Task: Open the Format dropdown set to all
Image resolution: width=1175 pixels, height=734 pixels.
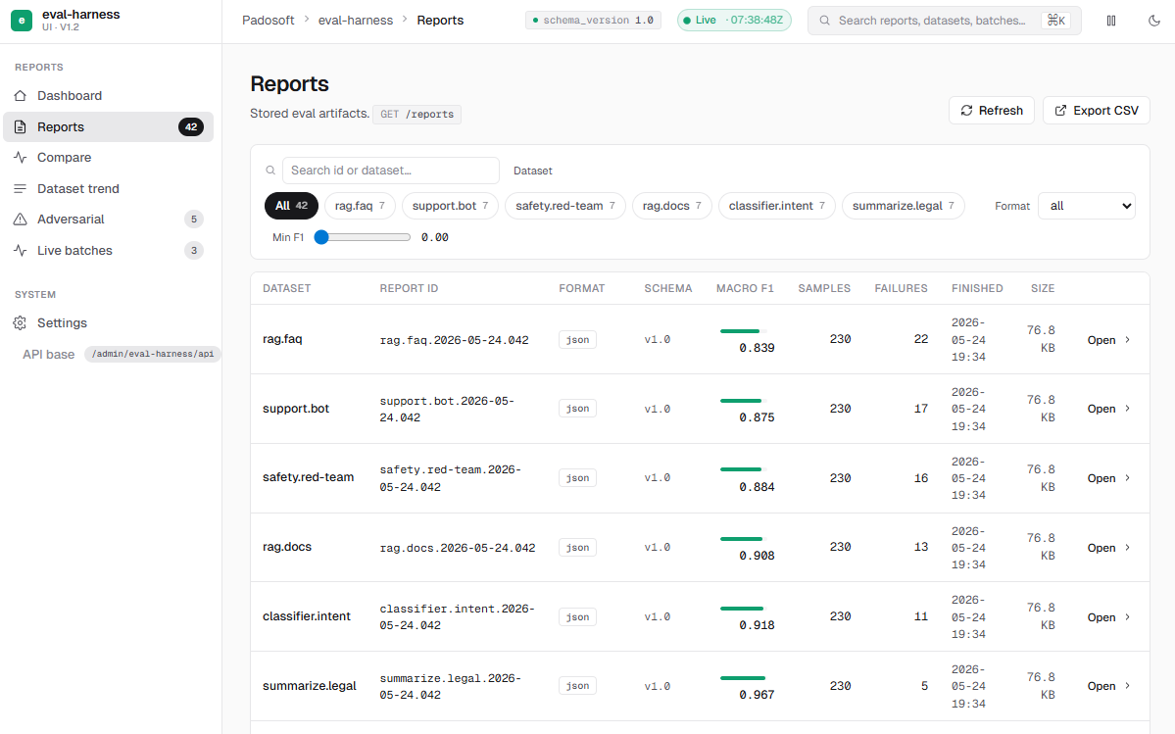Action: point(1087,206)
